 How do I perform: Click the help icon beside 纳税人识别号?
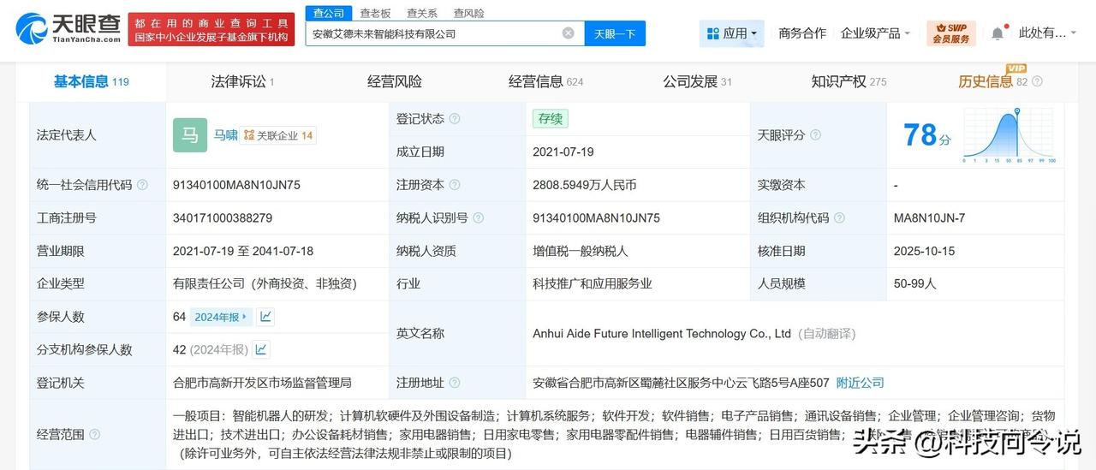pyautogui.click(x=479, y=218)
